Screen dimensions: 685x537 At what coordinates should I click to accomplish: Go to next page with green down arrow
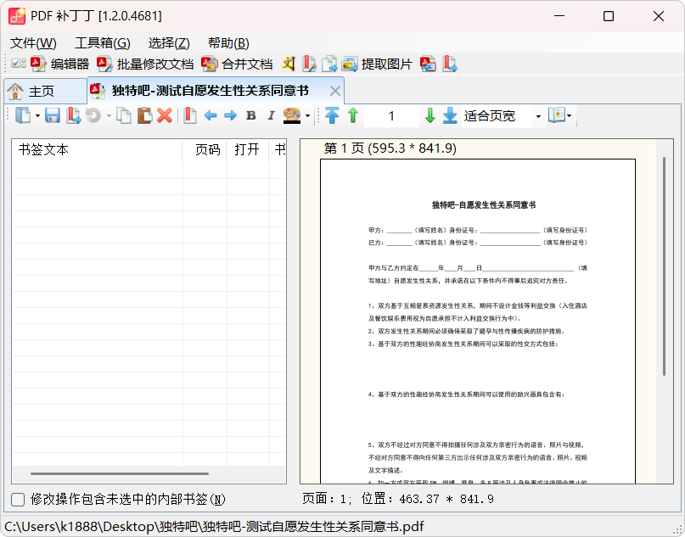(430, 115)
